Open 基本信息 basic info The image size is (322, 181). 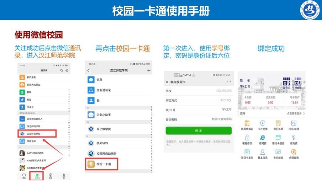(x=263, y=154)
